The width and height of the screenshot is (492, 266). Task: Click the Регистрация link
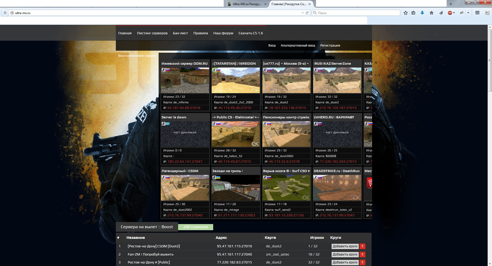pos(330,46)
